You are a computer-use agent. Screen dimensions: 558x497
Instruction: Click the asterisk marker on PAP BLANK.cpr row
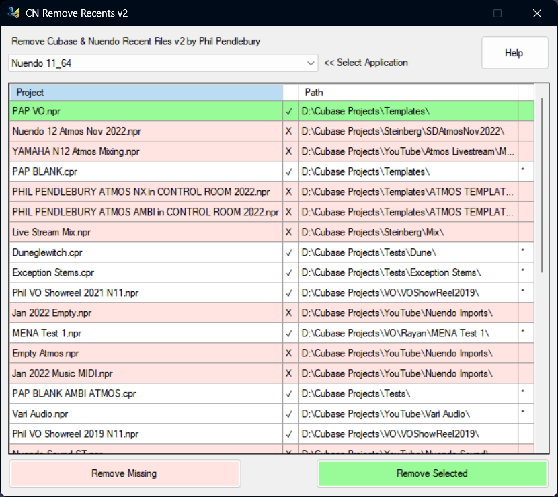pyautogui.click(x=523, y=170)
